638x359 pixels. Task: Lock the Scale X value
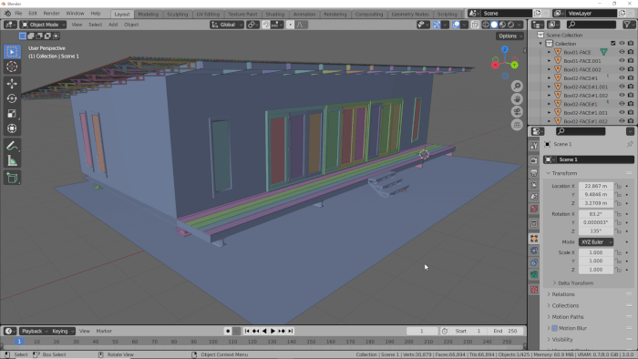[x=619, y=252]
